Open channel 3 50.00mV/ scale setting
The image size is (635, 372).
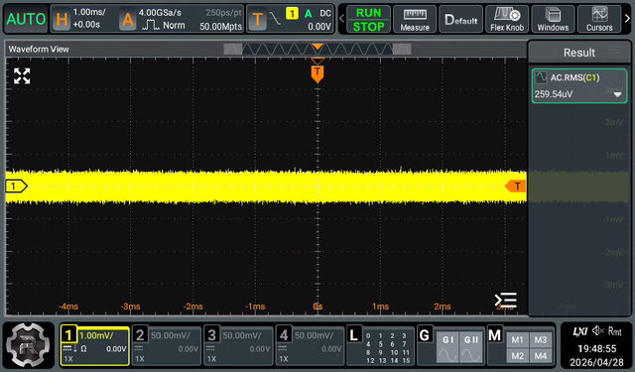(242, 335)
